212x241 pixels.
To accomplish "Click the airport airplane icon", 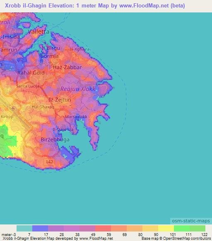I will click(13, 108).
